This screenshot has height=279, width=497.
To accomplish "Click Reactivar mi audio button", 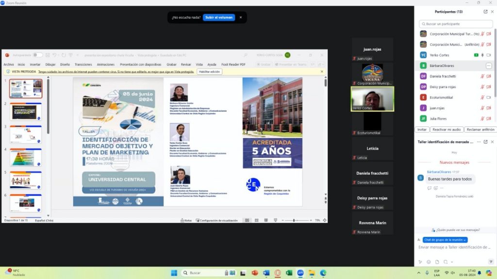I will pyautogui.click(x=447, y=130).
